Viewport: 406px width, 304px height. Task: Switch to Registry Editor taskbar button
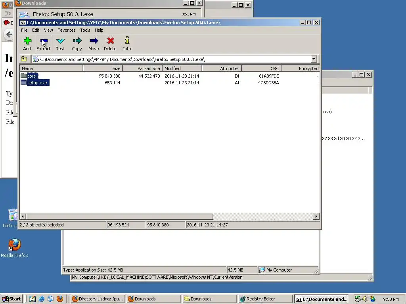265,299
